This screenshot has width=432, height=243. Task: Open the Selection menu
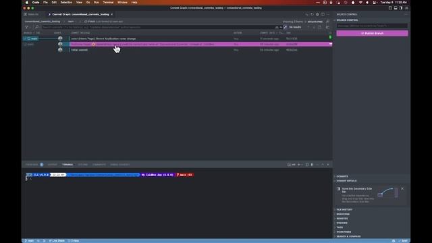[66, 2]
